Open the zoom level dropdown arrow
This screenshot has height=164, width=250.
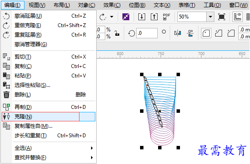210,17
